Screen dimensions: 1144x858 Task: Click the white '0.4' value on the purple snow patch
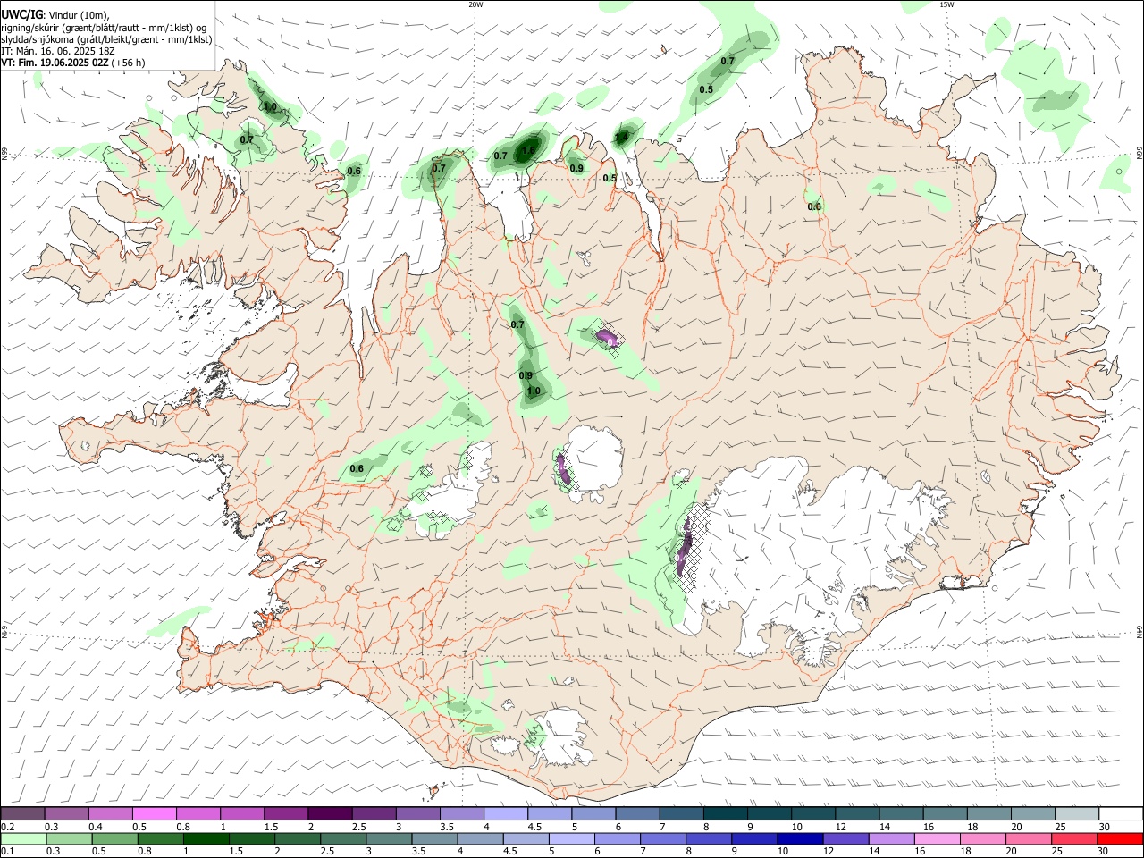pyautogui.click(x=681, y=557)
